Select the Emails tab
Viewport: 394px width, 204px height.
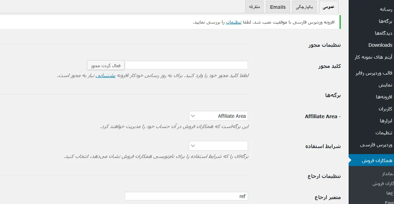pos(278,7)
